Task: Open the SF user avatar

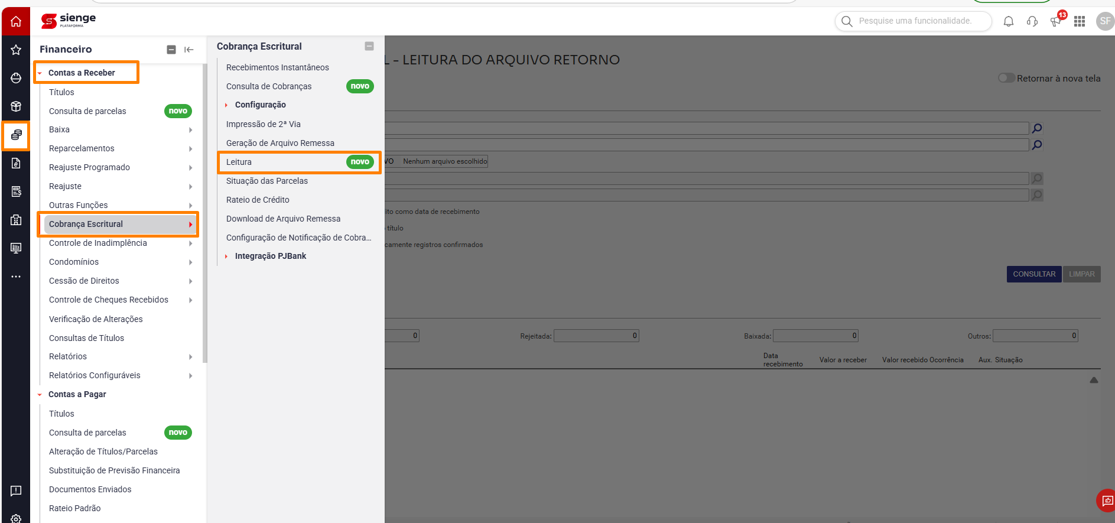Action: coord(1105,21)
